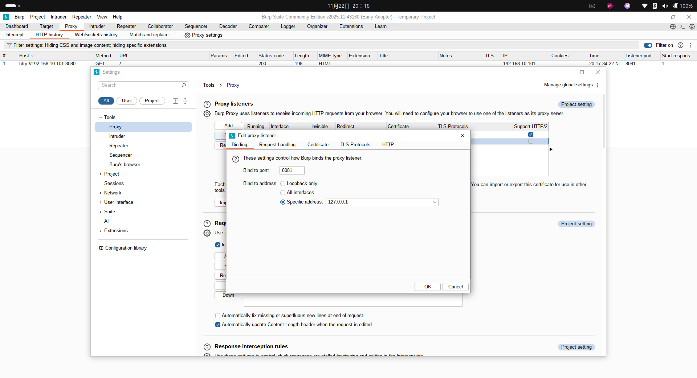This screenshot has width=697, height=378.
Task: Open Manage global settings three-dot menu
Action: coord(597,85)
